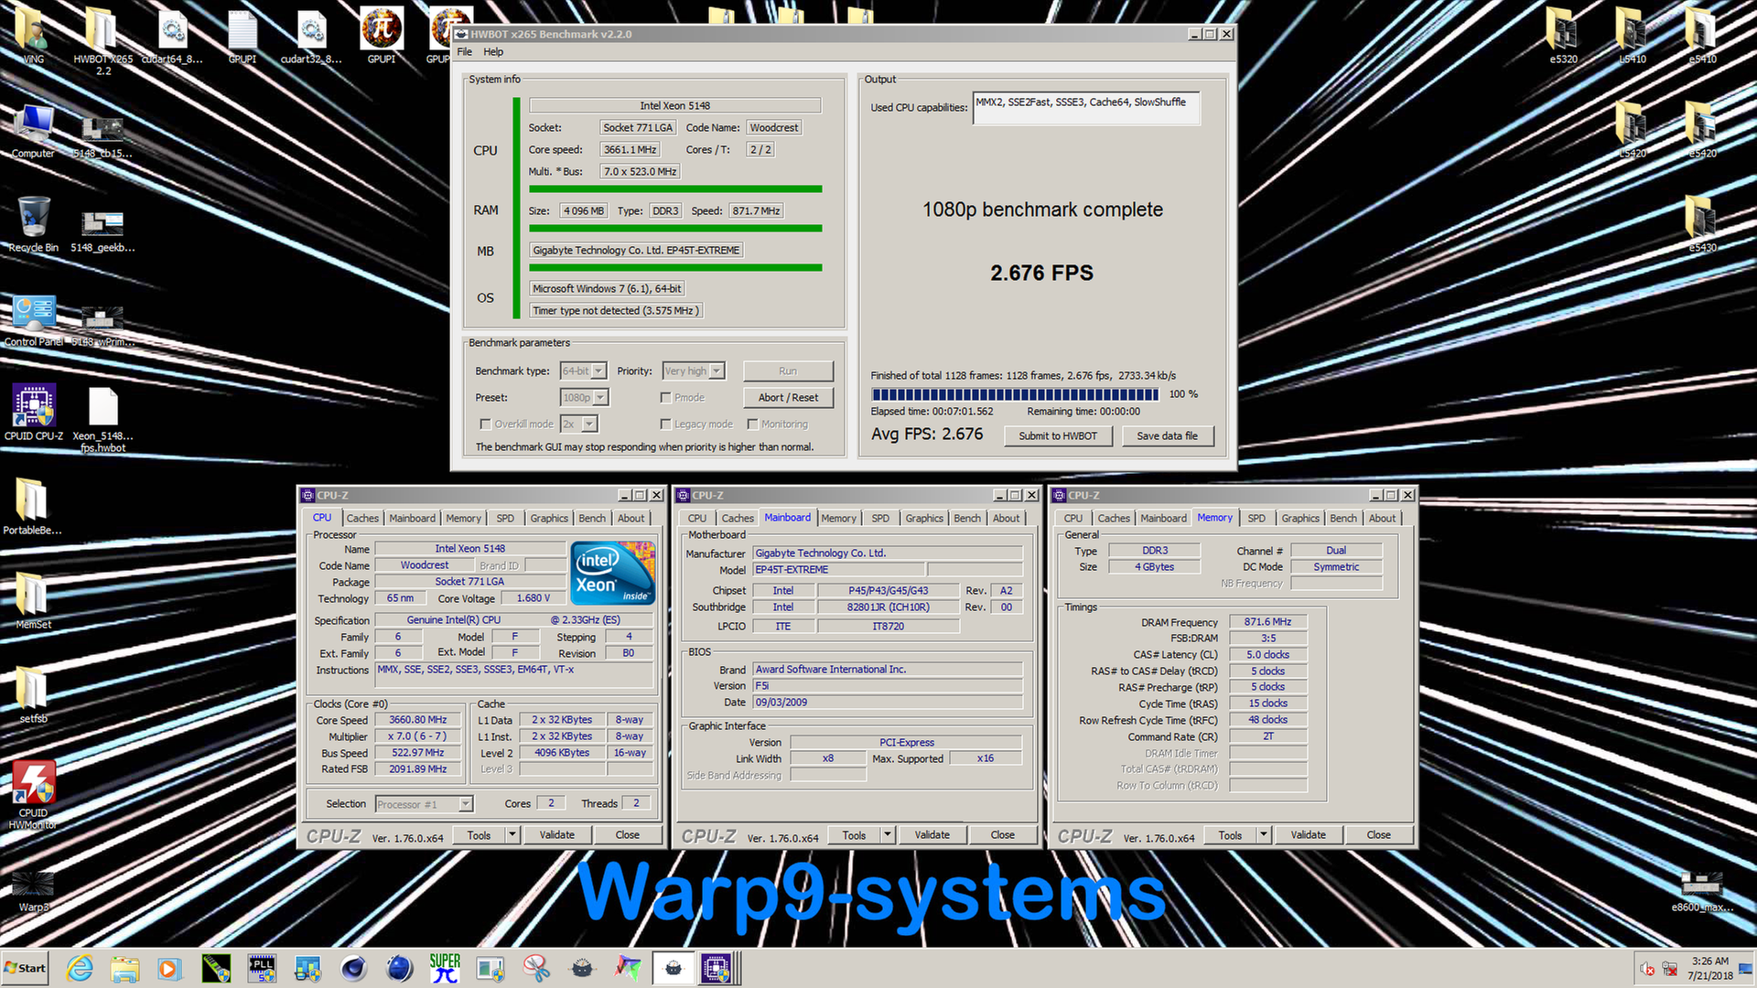Screen dimensions: 1757x988
Task: Switch to SPD tab in CPU-Z Mainboard window
Action: [x=880, y=519]
